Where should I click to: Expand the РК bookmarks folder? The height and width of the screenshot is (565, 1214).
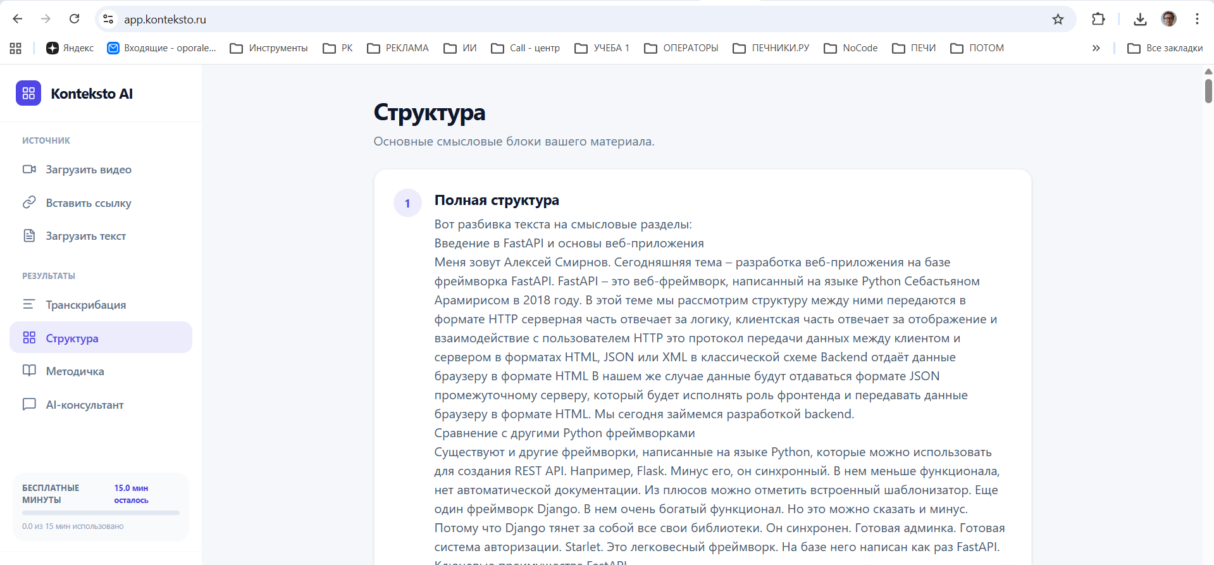tap(338, 48)
